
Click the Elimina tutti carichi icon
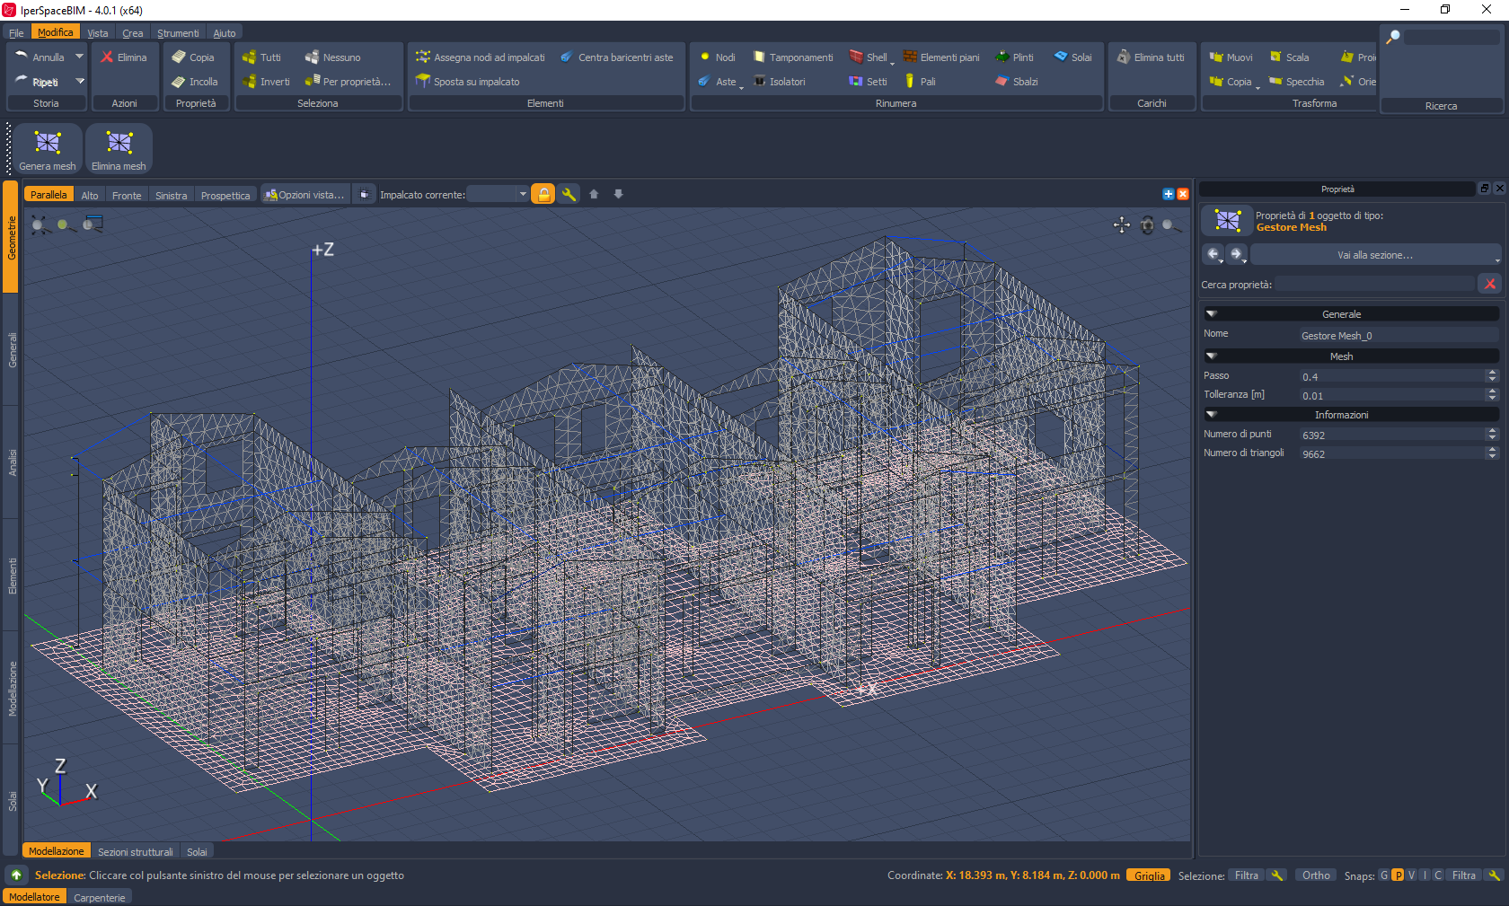coord(1151,57)
